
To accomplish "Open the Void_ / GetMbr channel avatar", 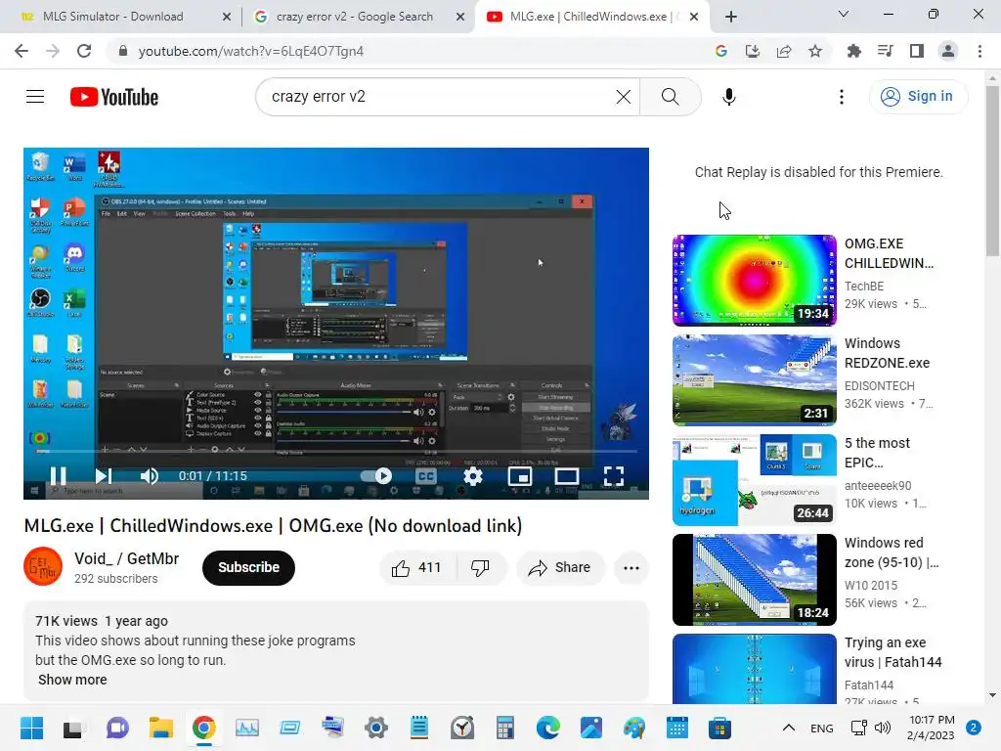I will point(43,566).
